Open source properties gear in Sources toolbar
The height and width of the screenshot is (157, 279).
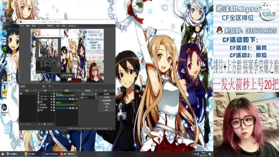point(45,124)
